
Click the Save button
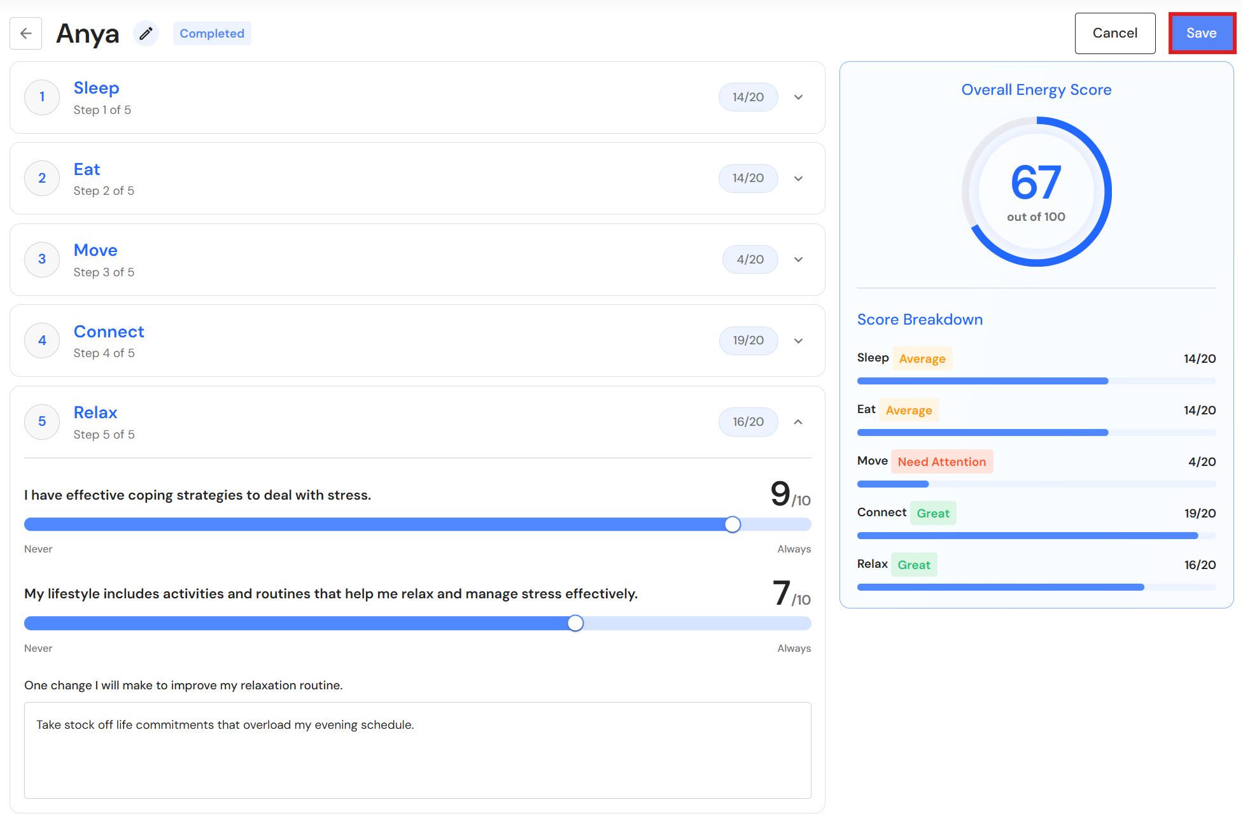coord(1202,33)
